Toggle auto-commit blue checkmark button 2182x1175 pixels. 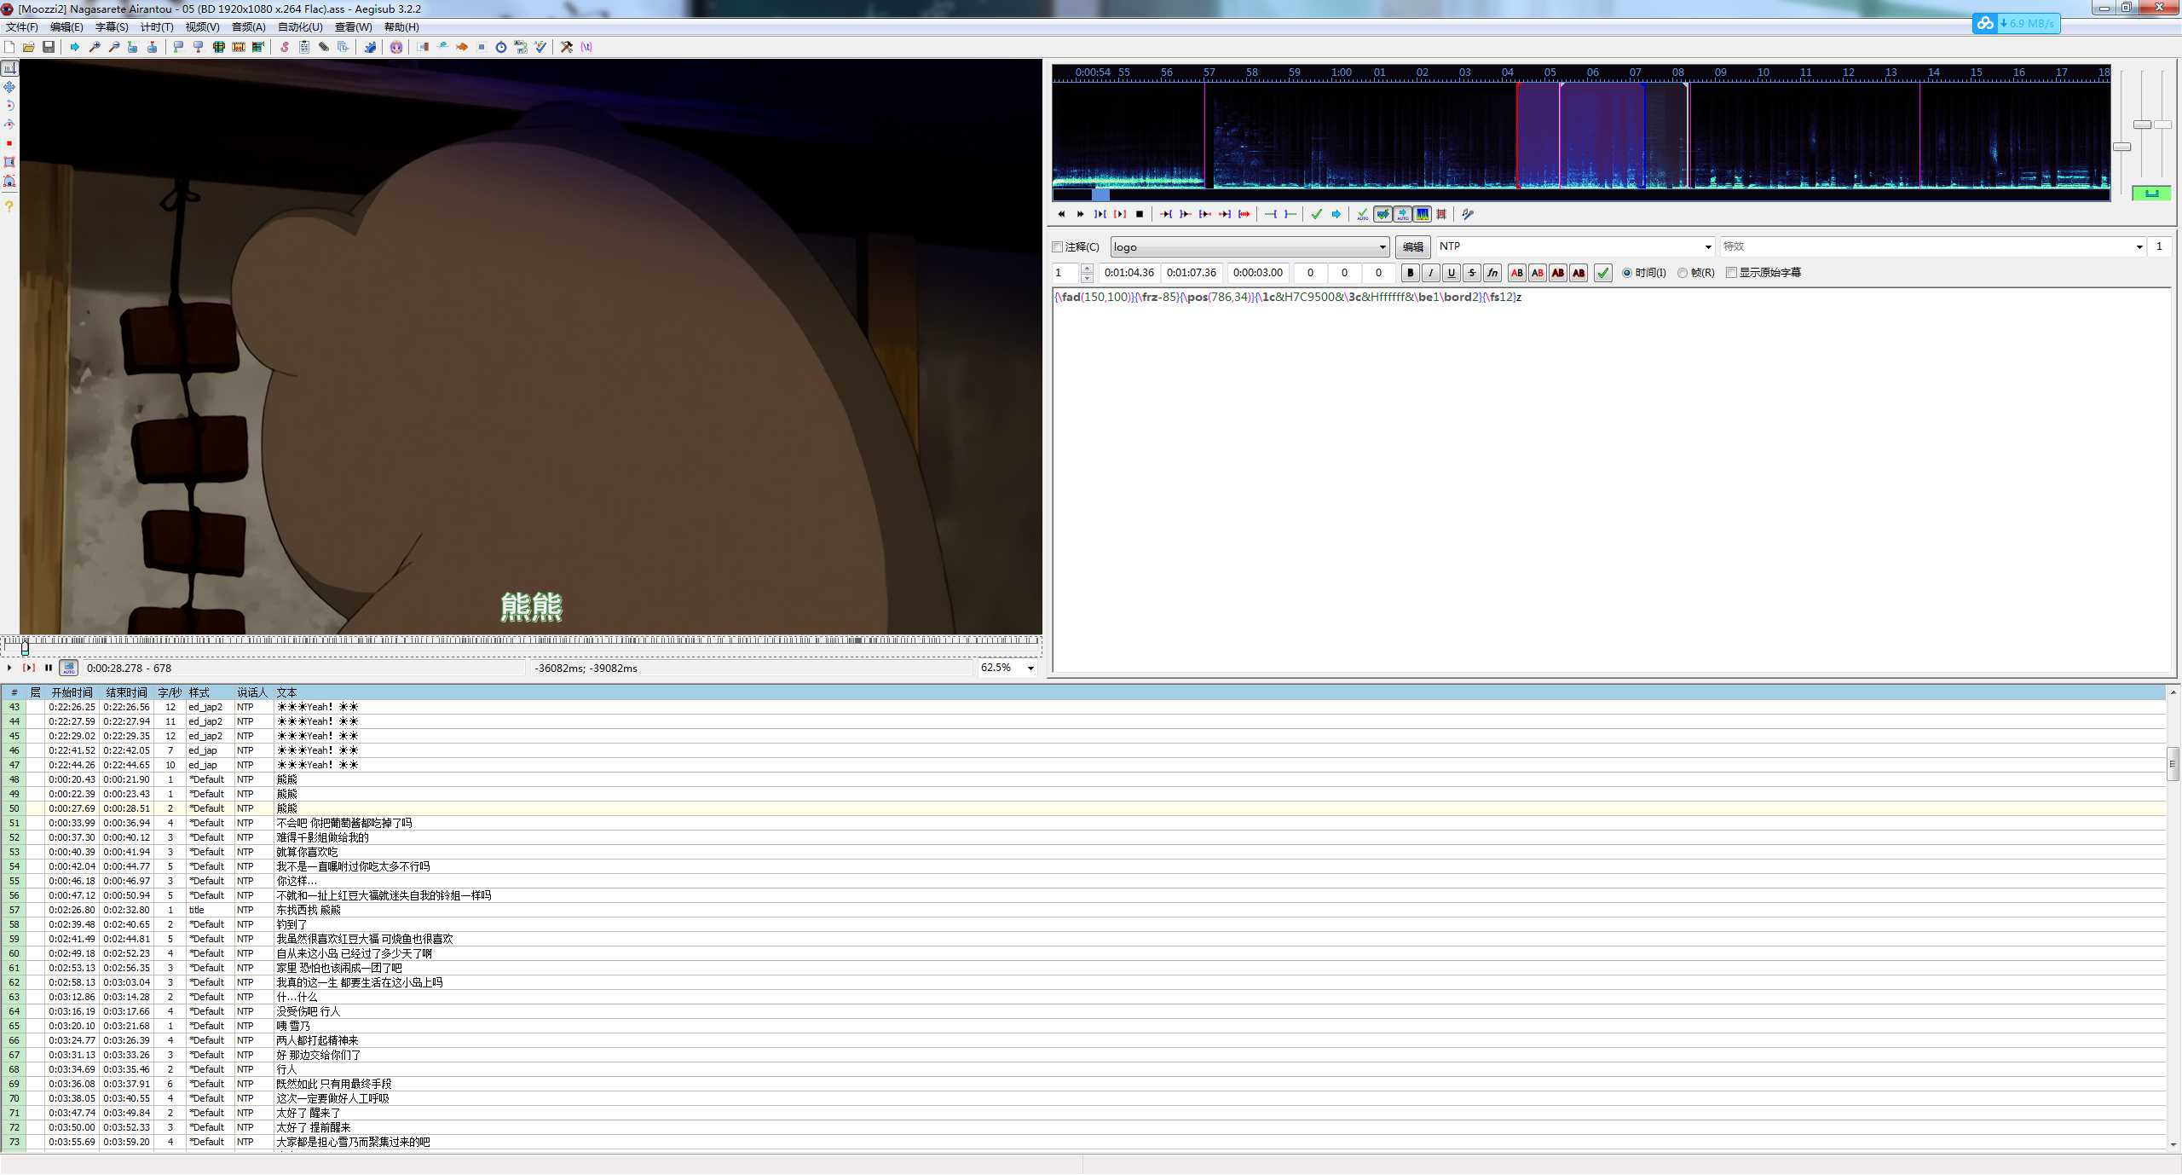[1383, 214]
